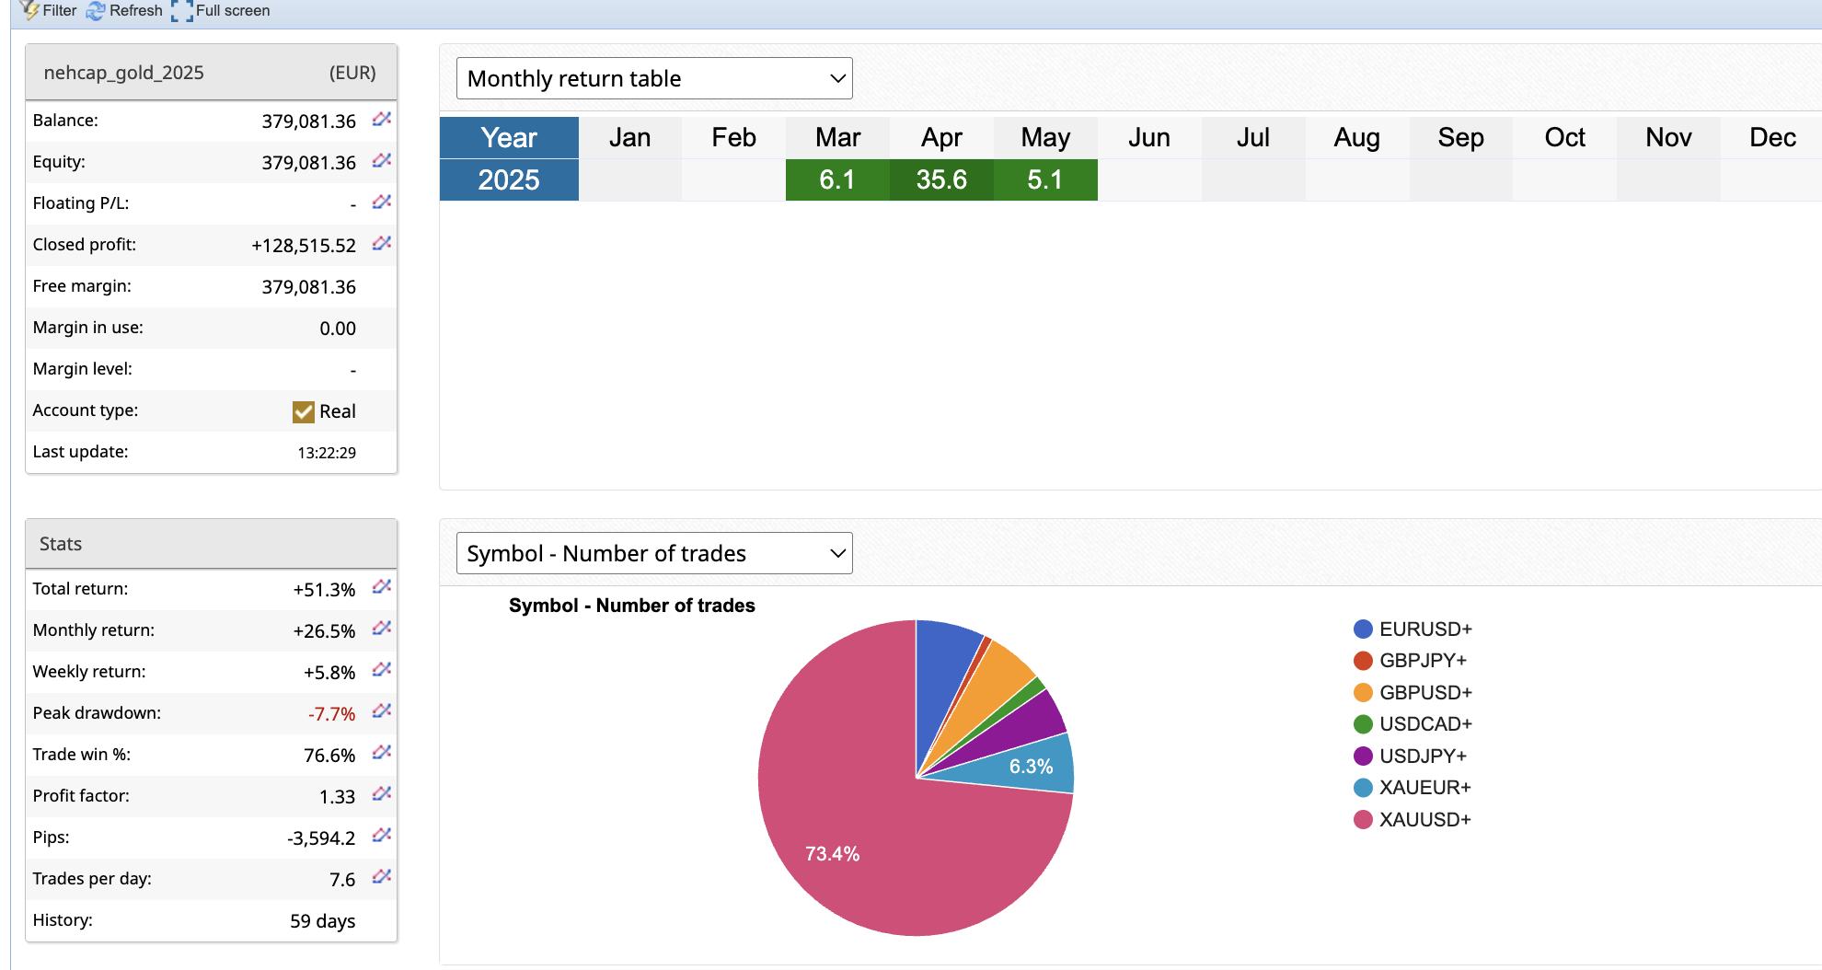Click the April 35.6 return cell
Viewport: 1822px width, 970px height.
(x=941, y=179)
